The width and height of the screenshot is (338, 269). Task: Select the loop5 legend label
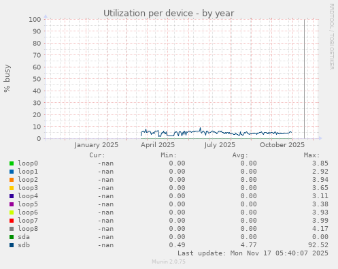(28, 204)
